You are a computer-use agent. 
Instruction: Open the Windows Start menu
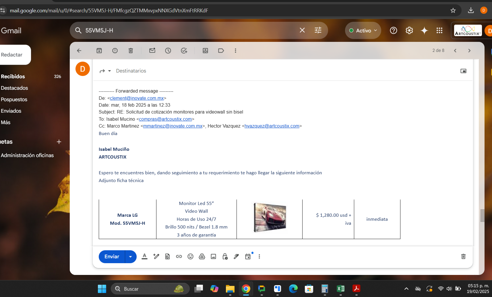point(102,289)
